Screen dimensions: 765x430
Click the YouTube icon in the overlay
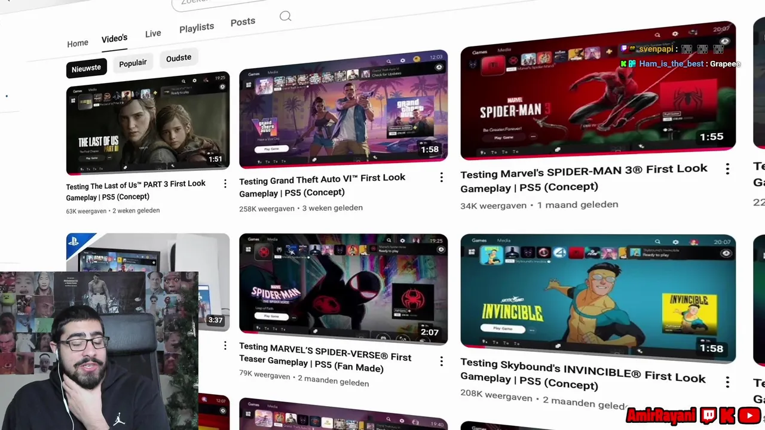(x=749, y=415)
